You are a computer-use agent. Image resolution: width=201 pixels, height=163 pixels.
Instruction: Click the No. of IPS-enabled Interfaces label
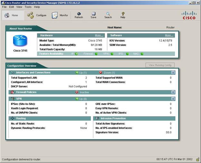114,128
